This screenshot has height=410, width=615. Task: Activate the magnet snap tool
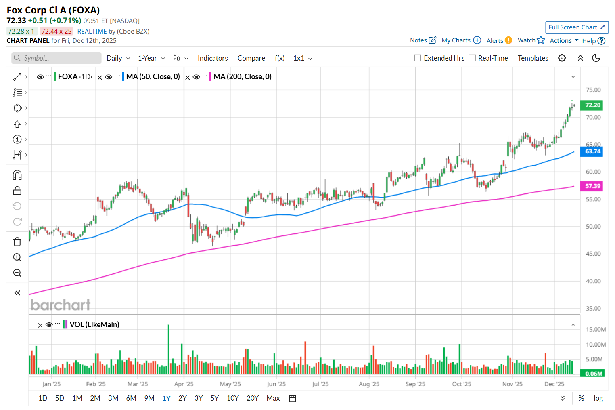[x=17, y=175]
